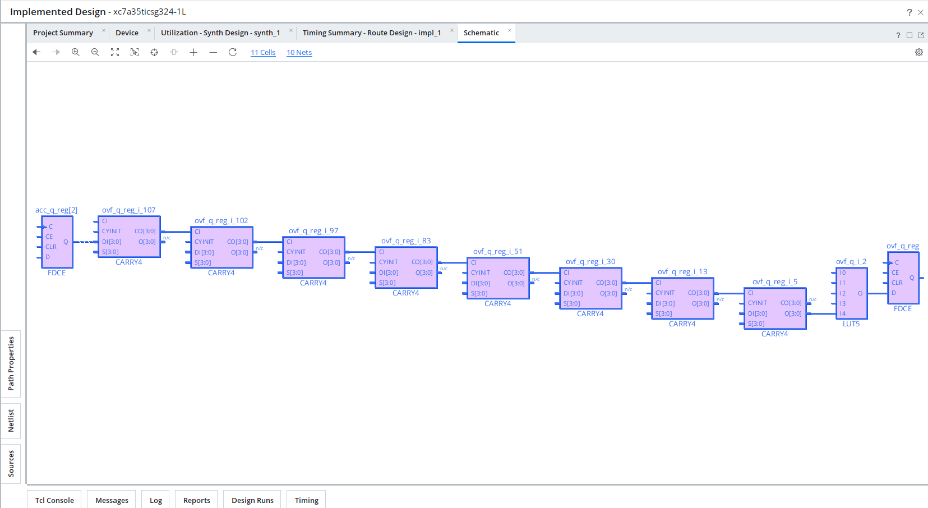Screen dimensions: 928x508
Task: Click the 11 Cells link
Action: [263, 53]
